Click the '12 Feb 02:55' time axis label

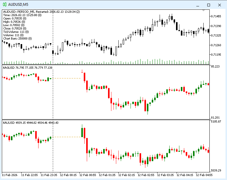click(x=146, y=175)
